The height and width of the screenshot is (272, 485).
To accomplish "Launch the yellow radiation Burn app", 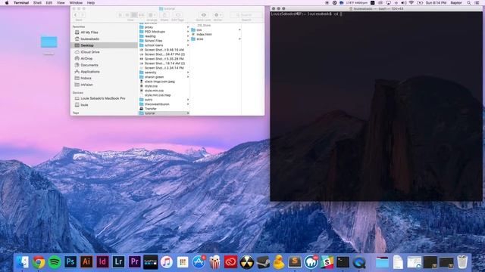I will 247,262.
